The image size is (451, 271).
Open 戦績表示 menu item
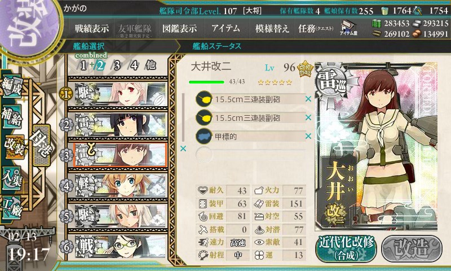(x=92, y=28)
